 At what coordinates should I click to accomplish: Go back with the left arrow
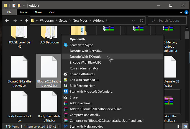7,20
